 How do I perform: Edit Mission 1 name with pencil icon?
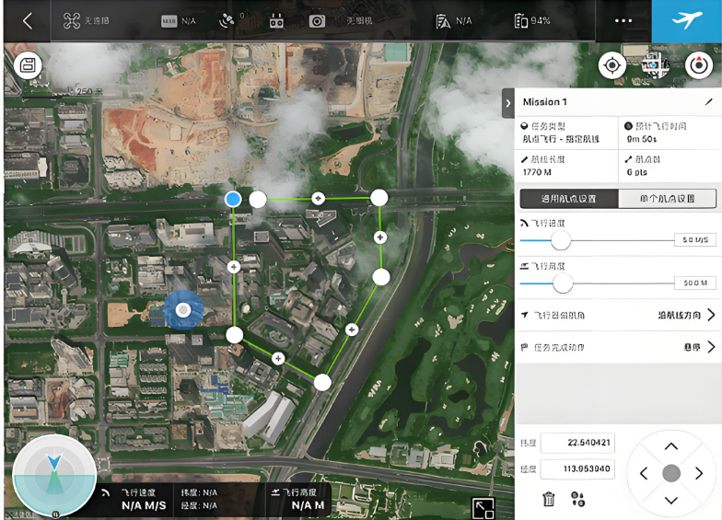point(708,101)
